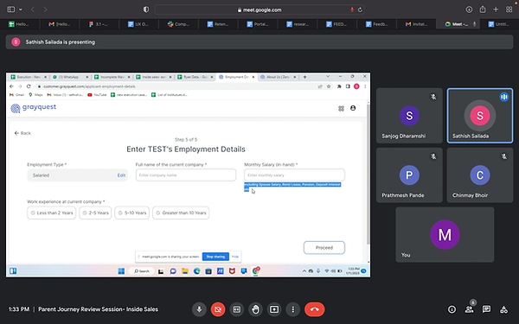The width and height of the screenshot is (519, 324).
Task: Switch to Gmail '[Hello...' tab
Action: pos(59,24)
